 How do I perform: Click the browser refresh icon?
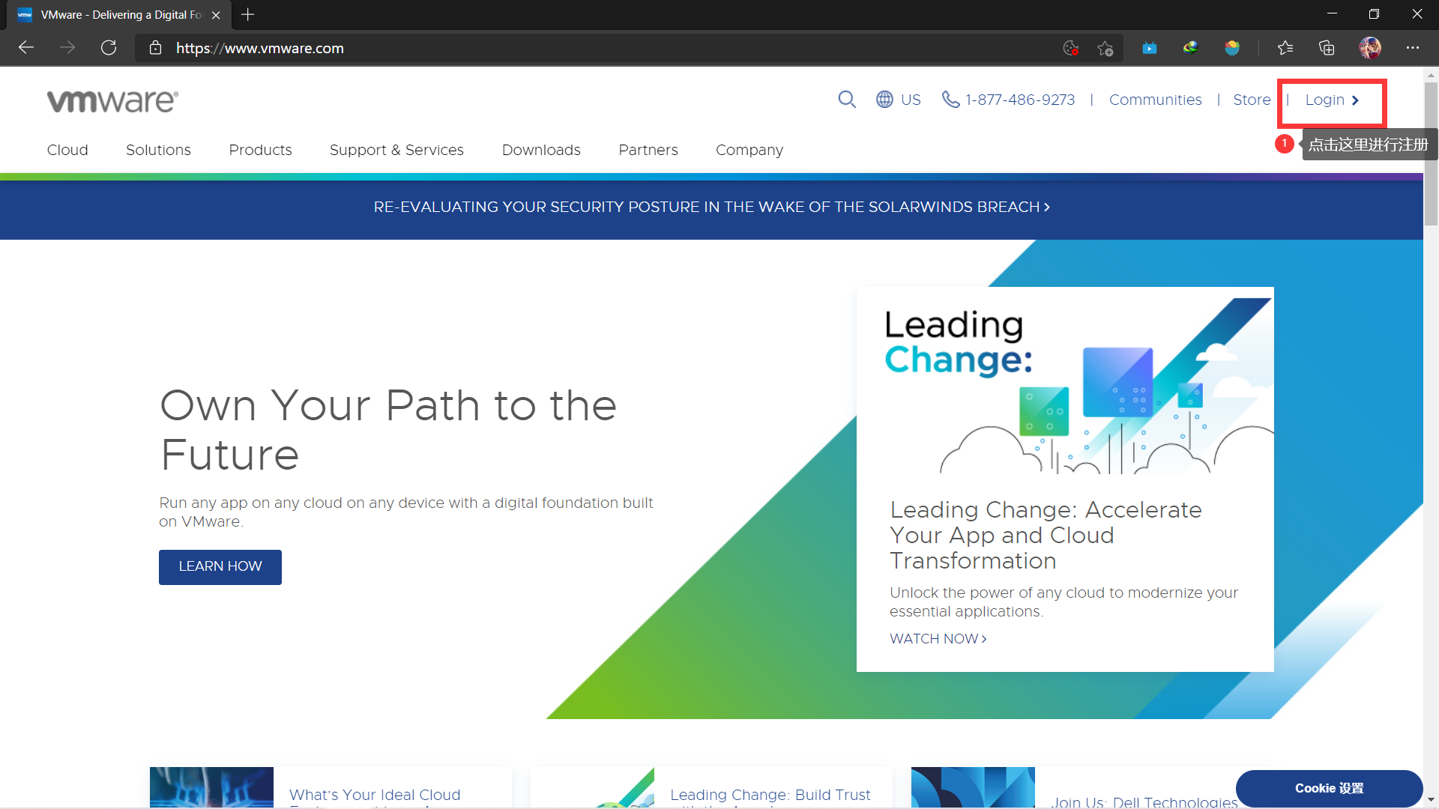coord(109,48)
